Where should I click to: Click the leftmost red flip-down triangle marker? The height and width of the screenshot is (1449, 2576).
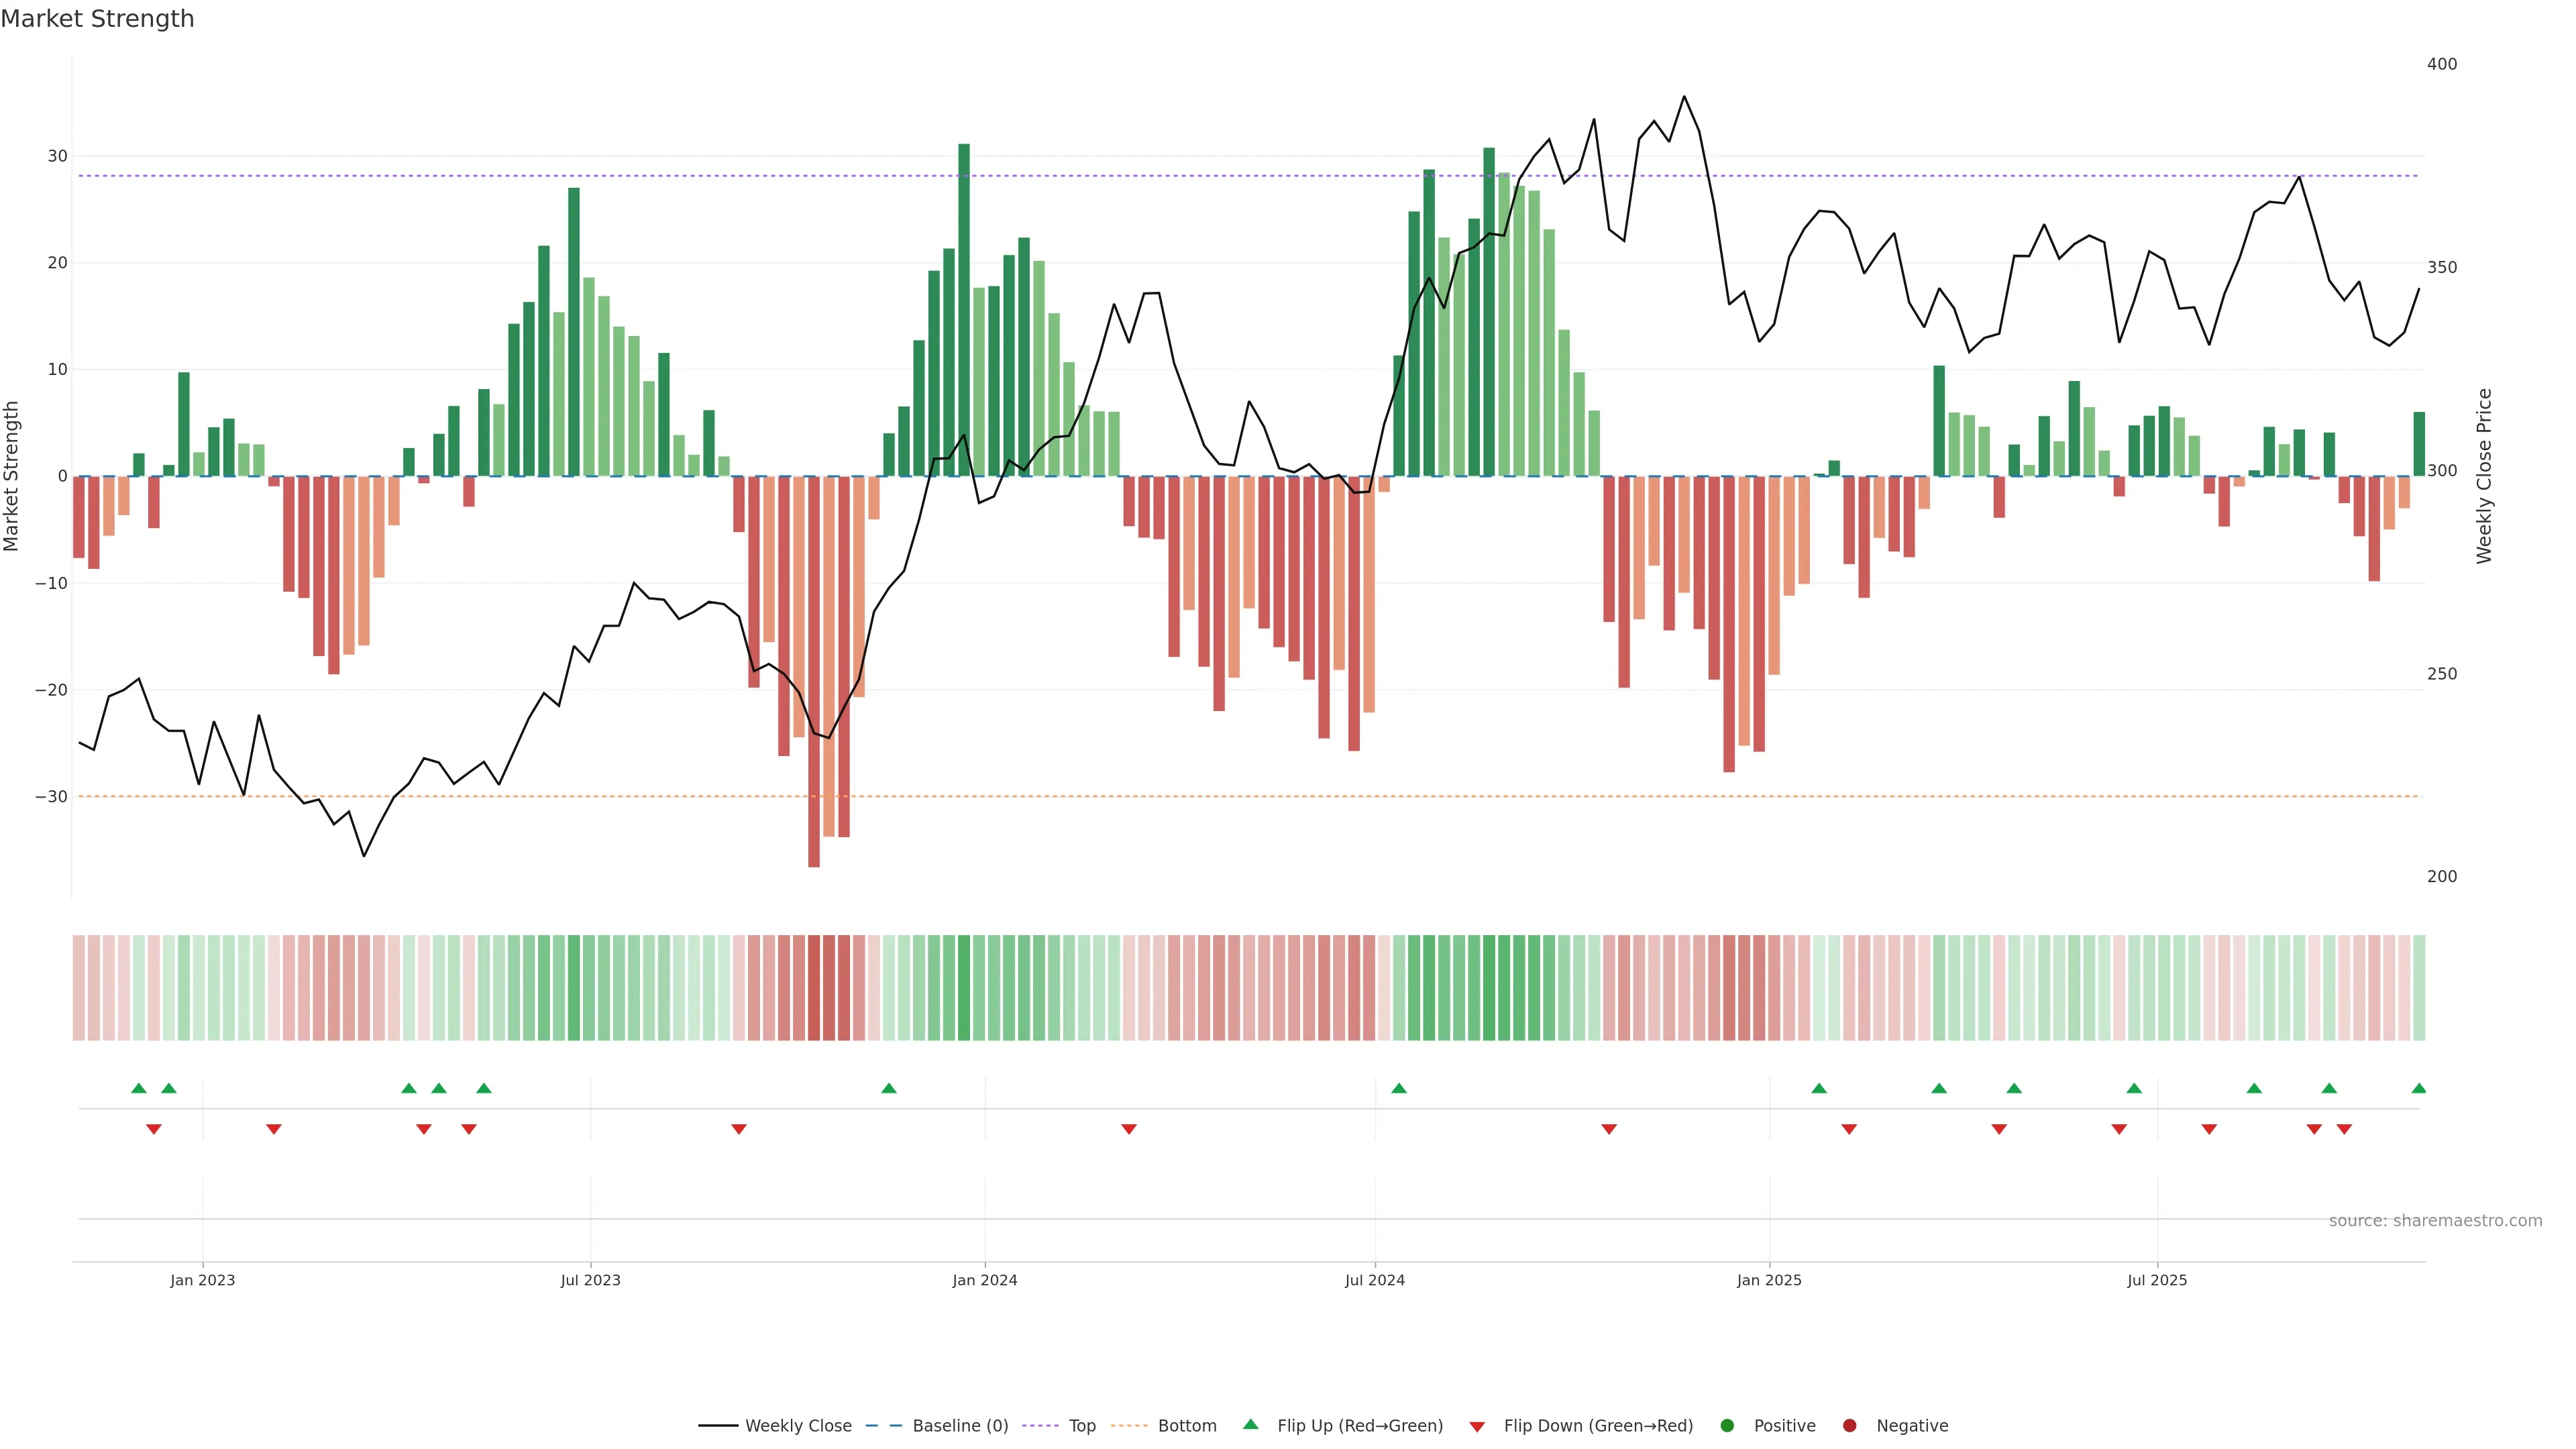click(154, 1129)
